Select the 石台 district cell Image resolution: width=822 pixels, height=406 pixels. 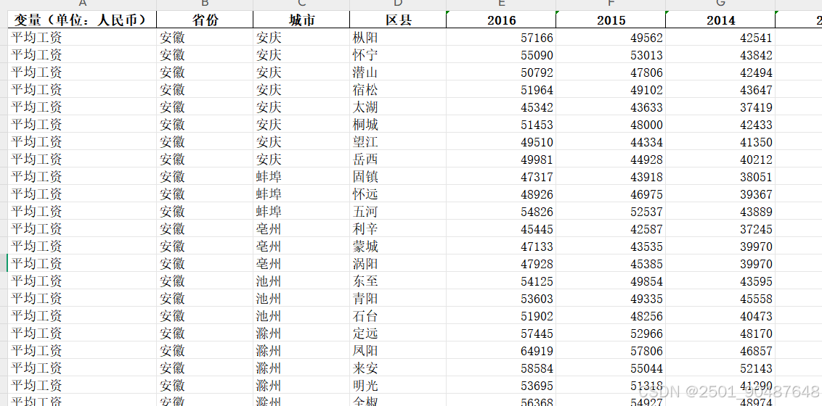coord(398,315)
